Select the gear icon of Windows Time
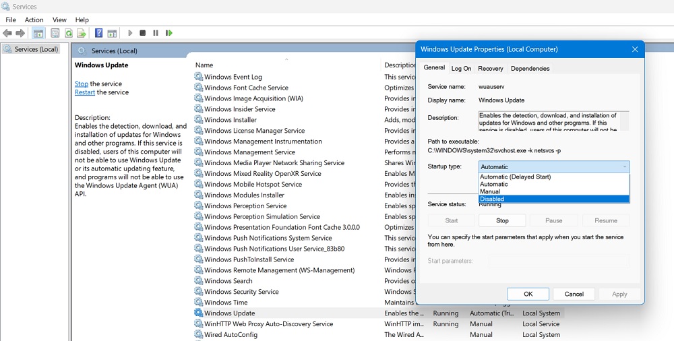This screenshot has height=341, width=674. (198, 303)
